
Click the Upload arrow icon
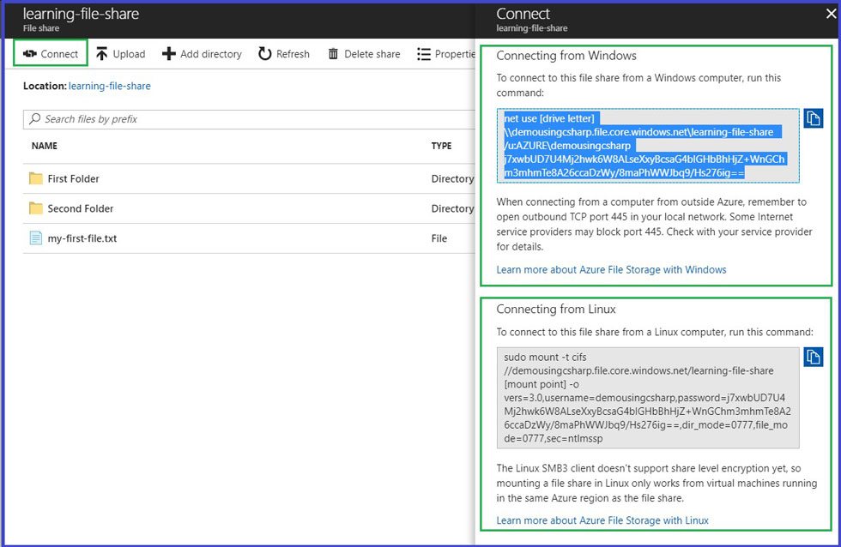[102, 54]
